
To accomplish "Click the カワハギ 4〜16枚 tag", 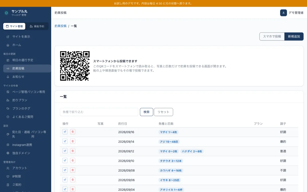I will pos(171,170).
